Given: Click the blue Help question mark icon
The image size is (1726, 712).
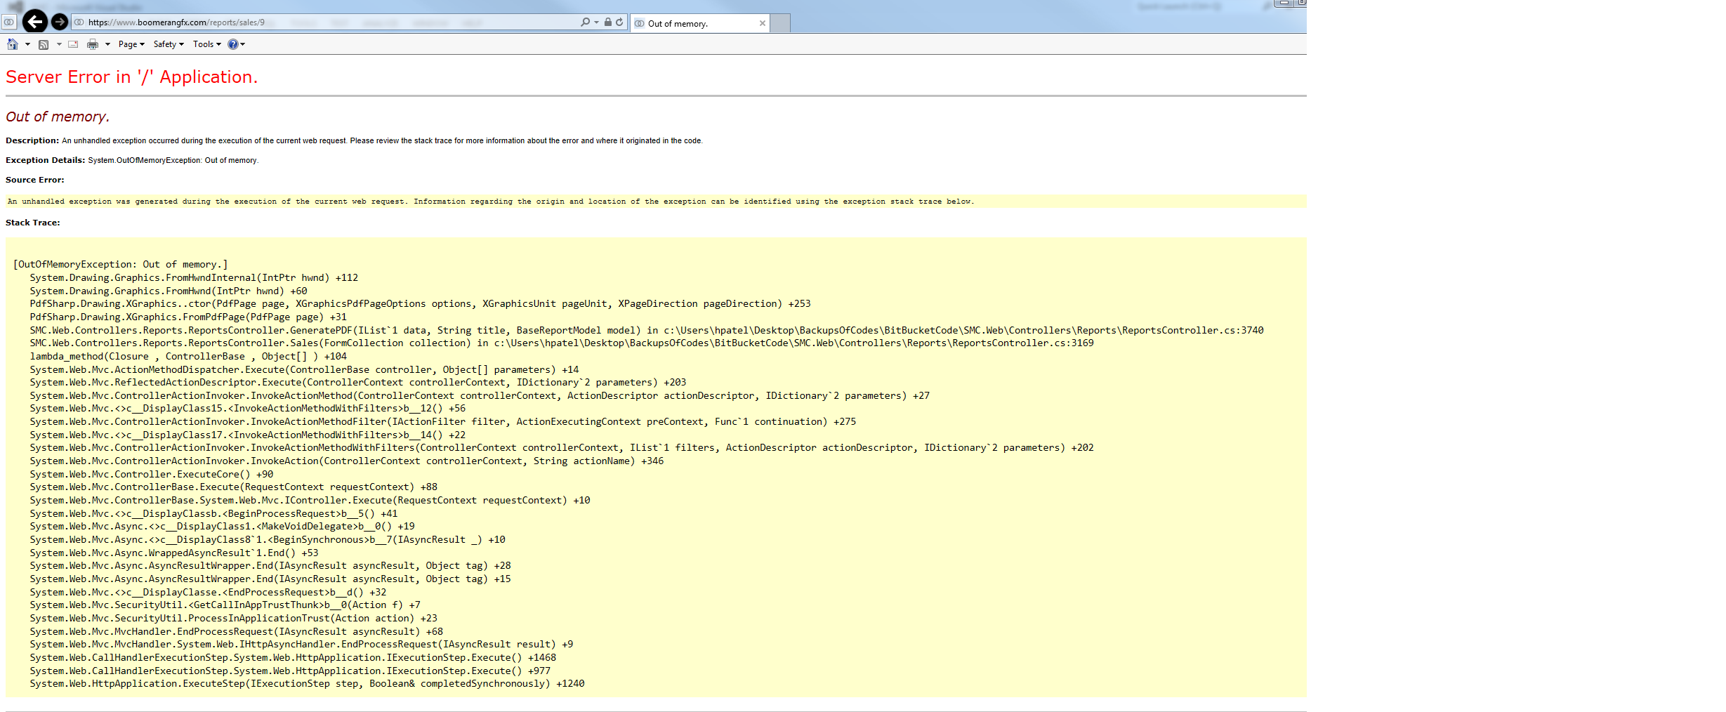Looking at the screenshot, I should (232, 44).
